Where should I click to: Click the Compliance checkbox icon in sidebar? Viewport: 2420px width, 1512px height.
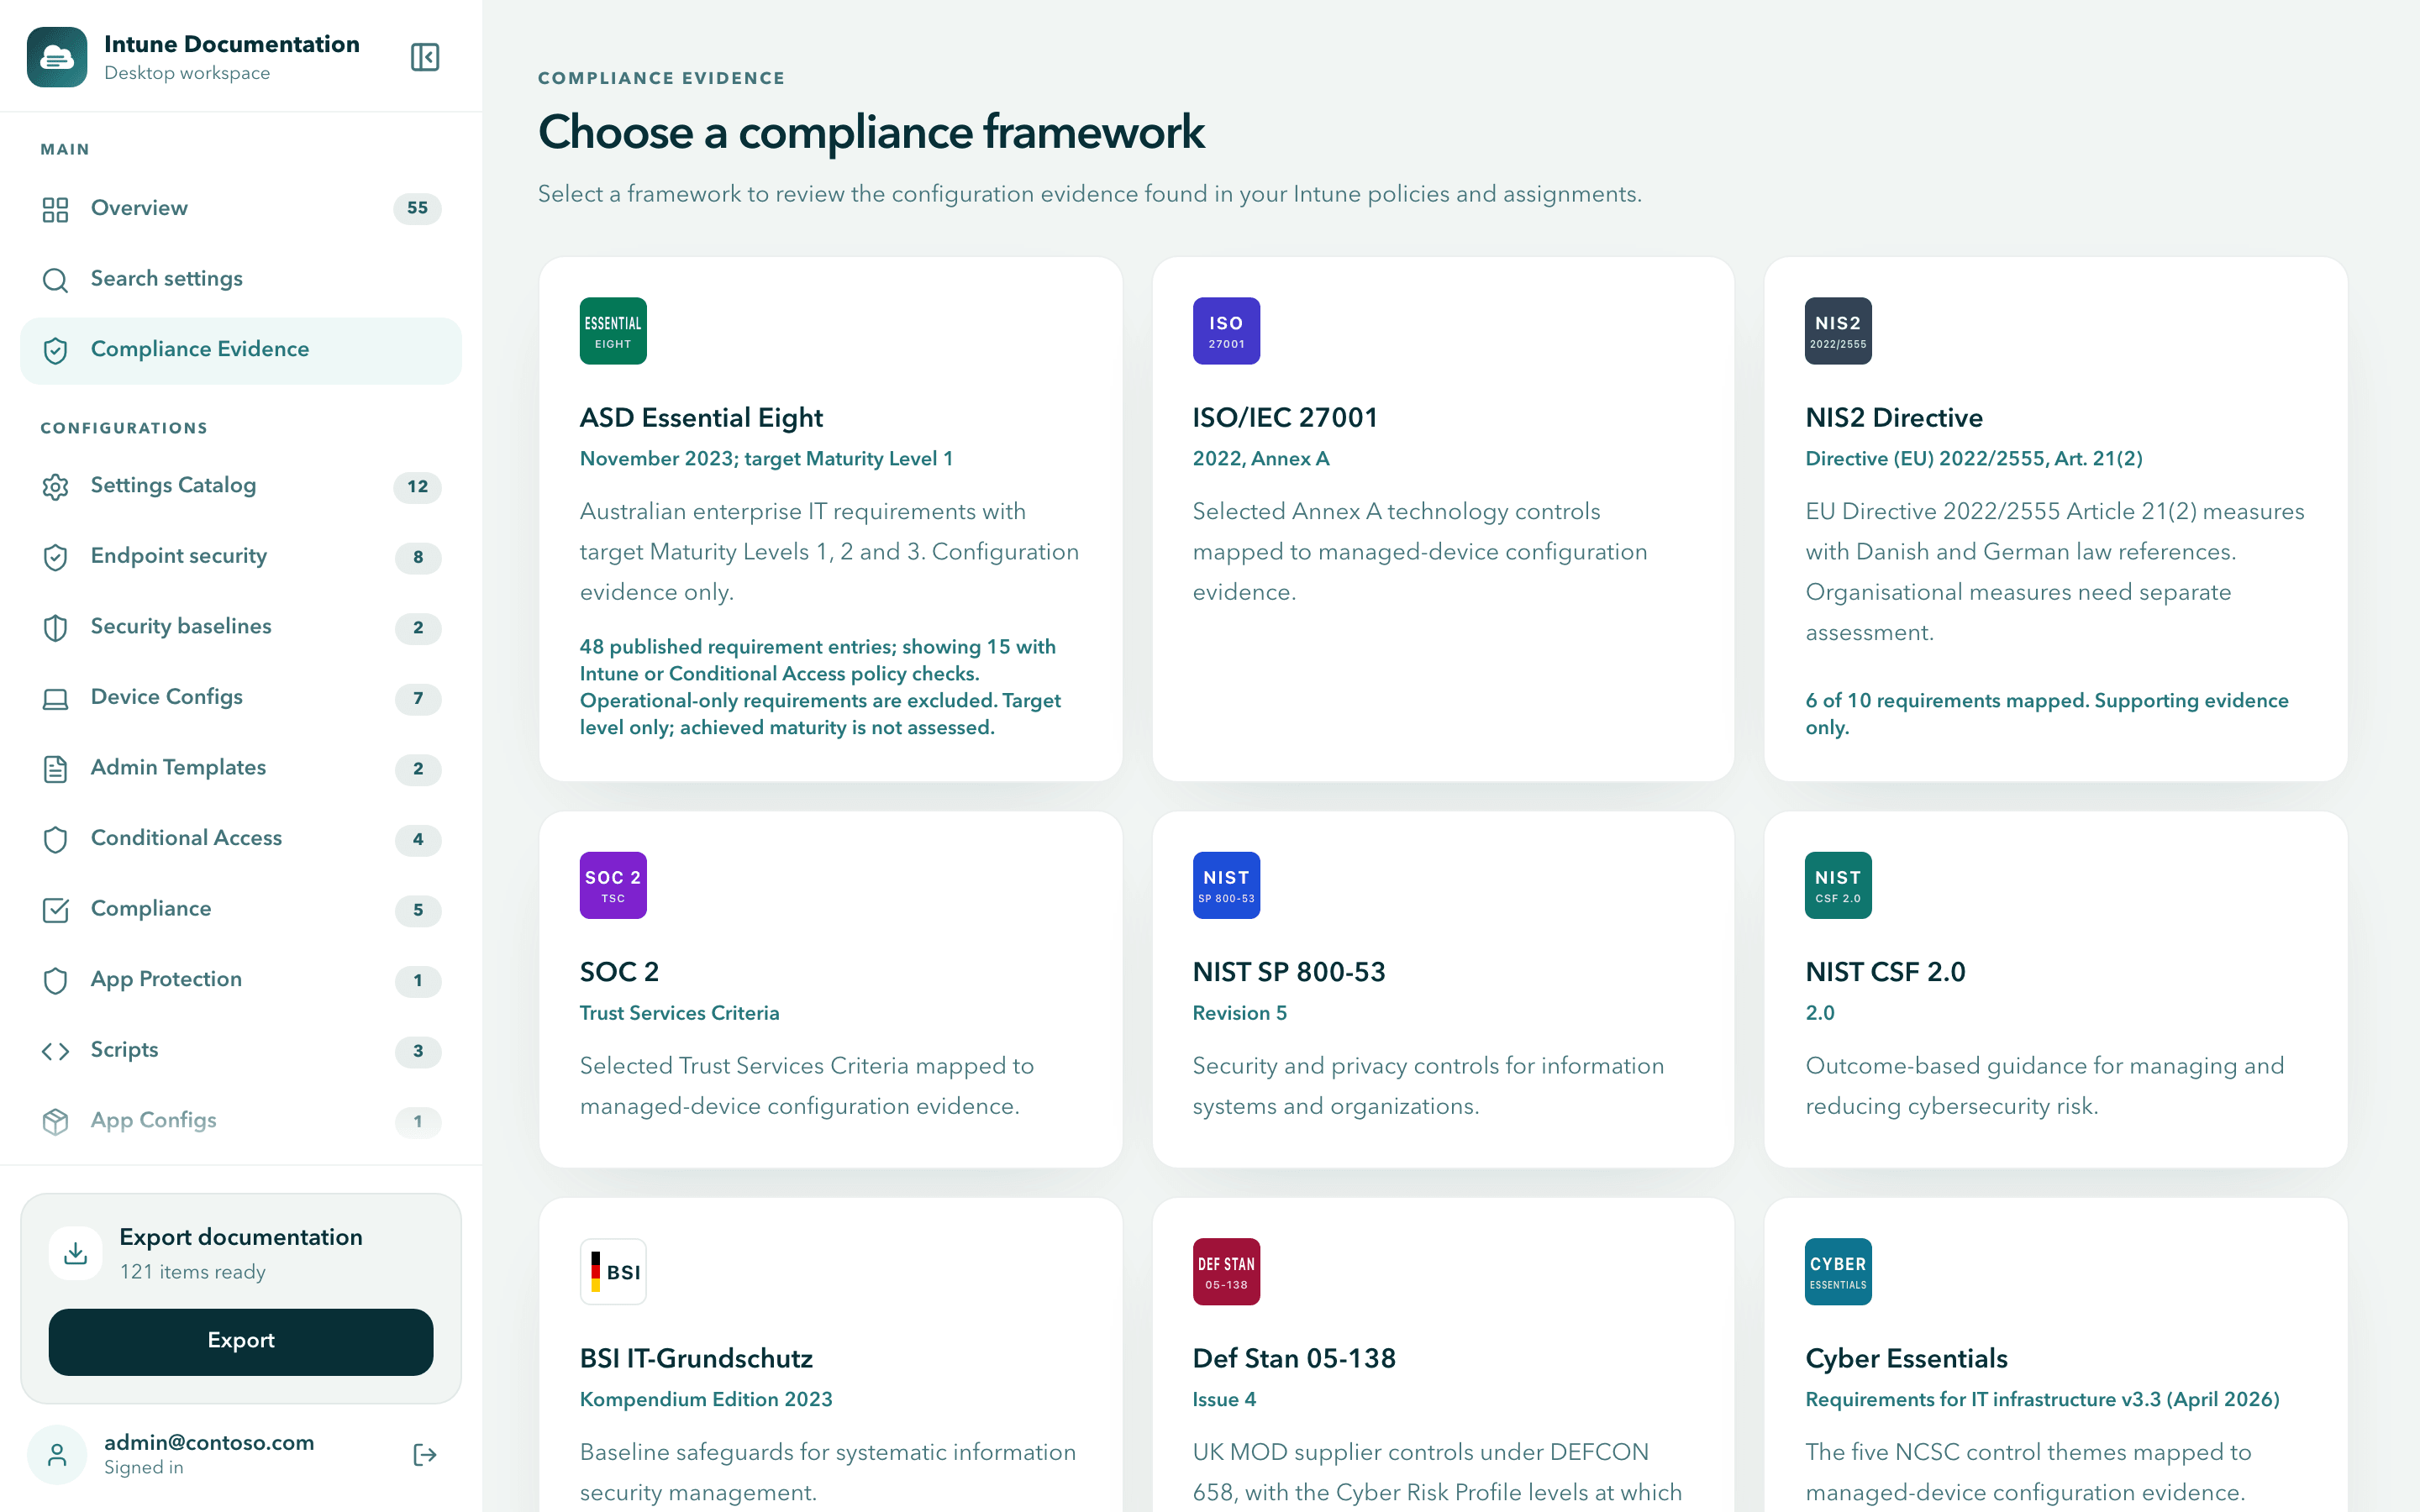pos(55,909)
